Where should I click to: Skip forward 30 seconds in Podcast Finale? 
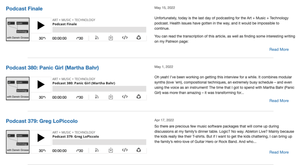(79, 38)
